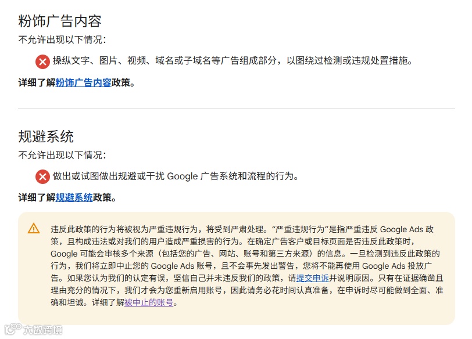Click the horizontal divider between sections
472x339 pixels.
click(237, 109)
